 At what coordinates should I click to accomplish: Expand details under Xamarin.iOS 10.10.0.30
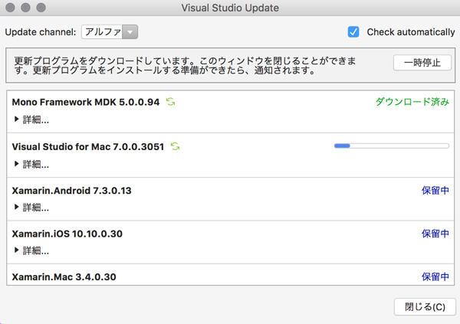pos(31,250)
